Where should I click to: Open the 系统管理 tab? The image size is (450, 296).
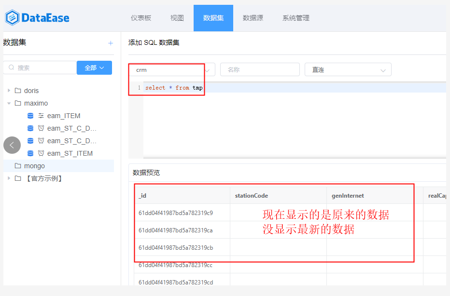296,18
